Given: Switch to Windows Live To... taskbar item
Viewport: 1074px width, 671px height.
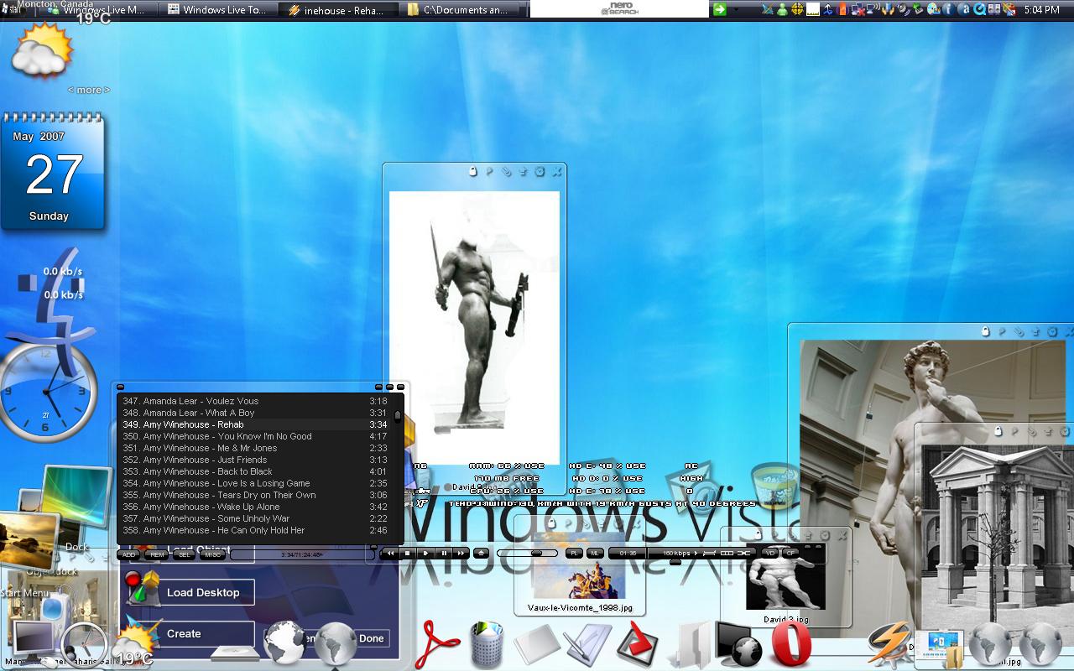Looking at the screenshot, I should [216, 10].
